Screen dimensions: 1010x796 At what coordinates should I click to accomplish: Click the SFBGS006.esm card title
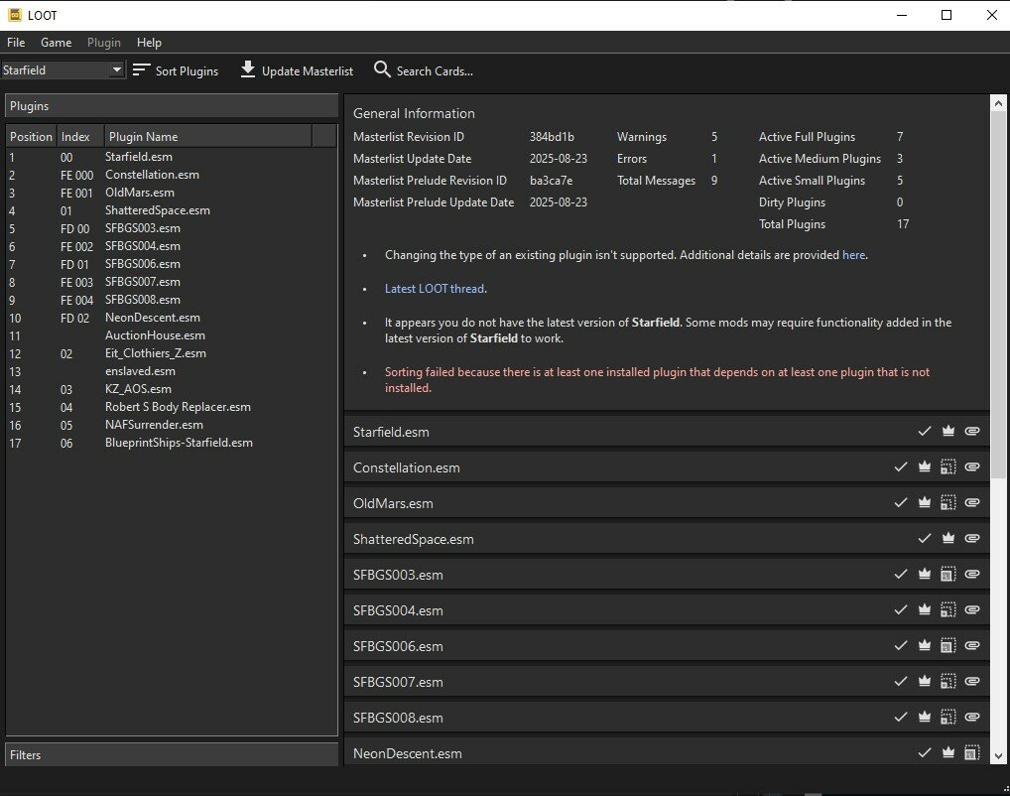(x=398, y=646)
